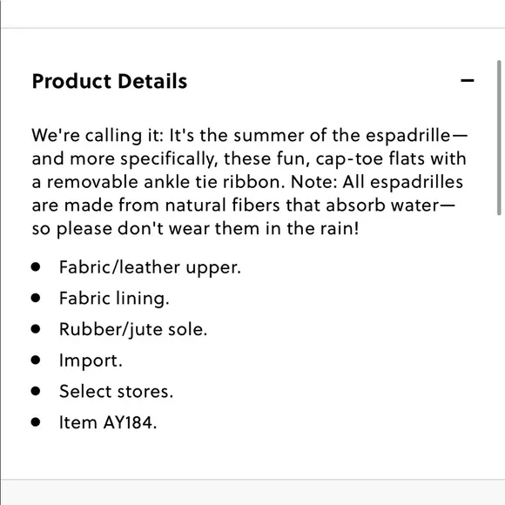Click the 'Item AY184.' bullet text

point(108,422)
